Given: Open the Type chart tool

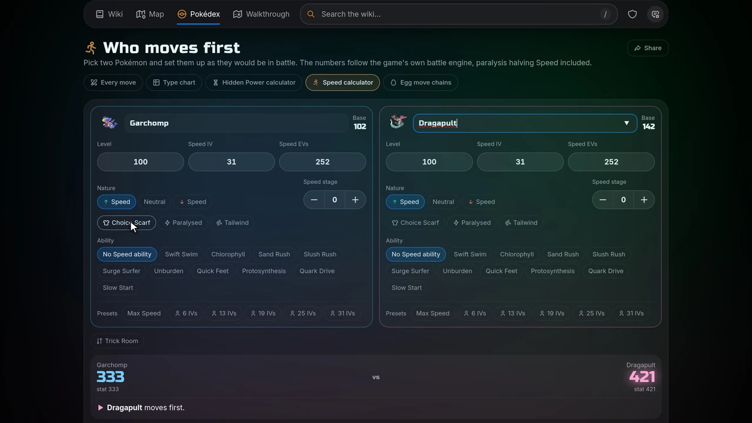Looking at the screenshot, I should click(x=174, y=82).
